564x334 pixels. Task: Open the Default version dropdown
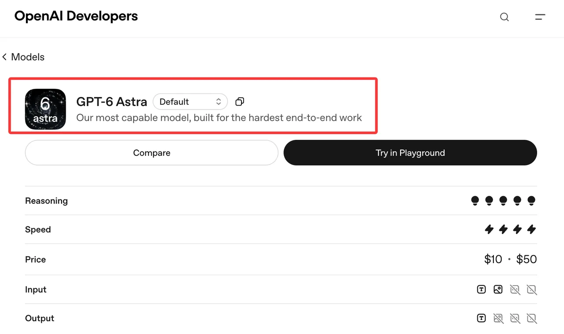click(x=190, y=102)
